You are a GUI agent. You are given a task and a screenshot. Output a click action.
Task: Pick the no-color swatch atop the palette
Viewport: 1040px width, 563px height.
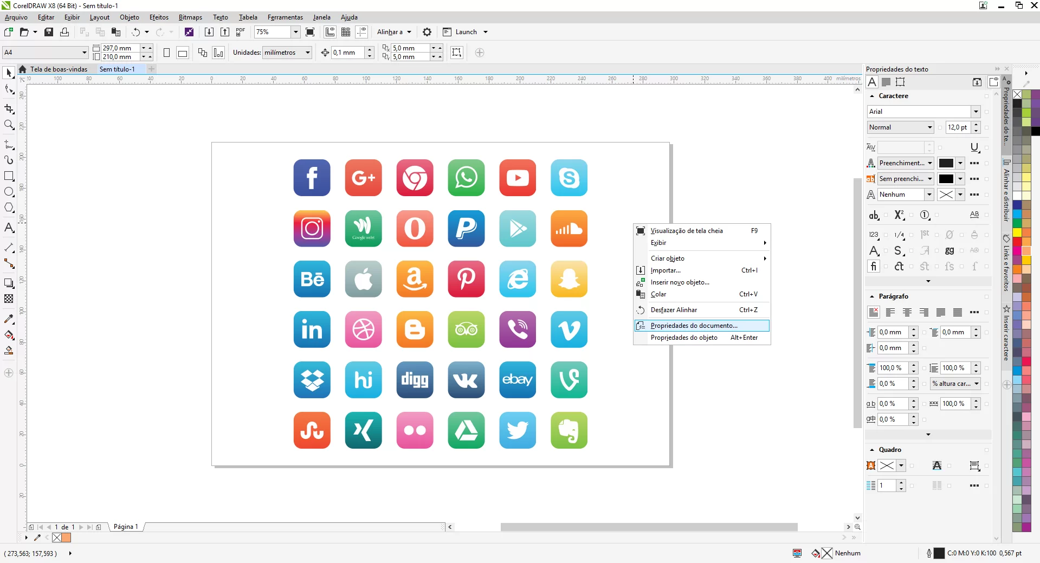(x=1017, y=94)
